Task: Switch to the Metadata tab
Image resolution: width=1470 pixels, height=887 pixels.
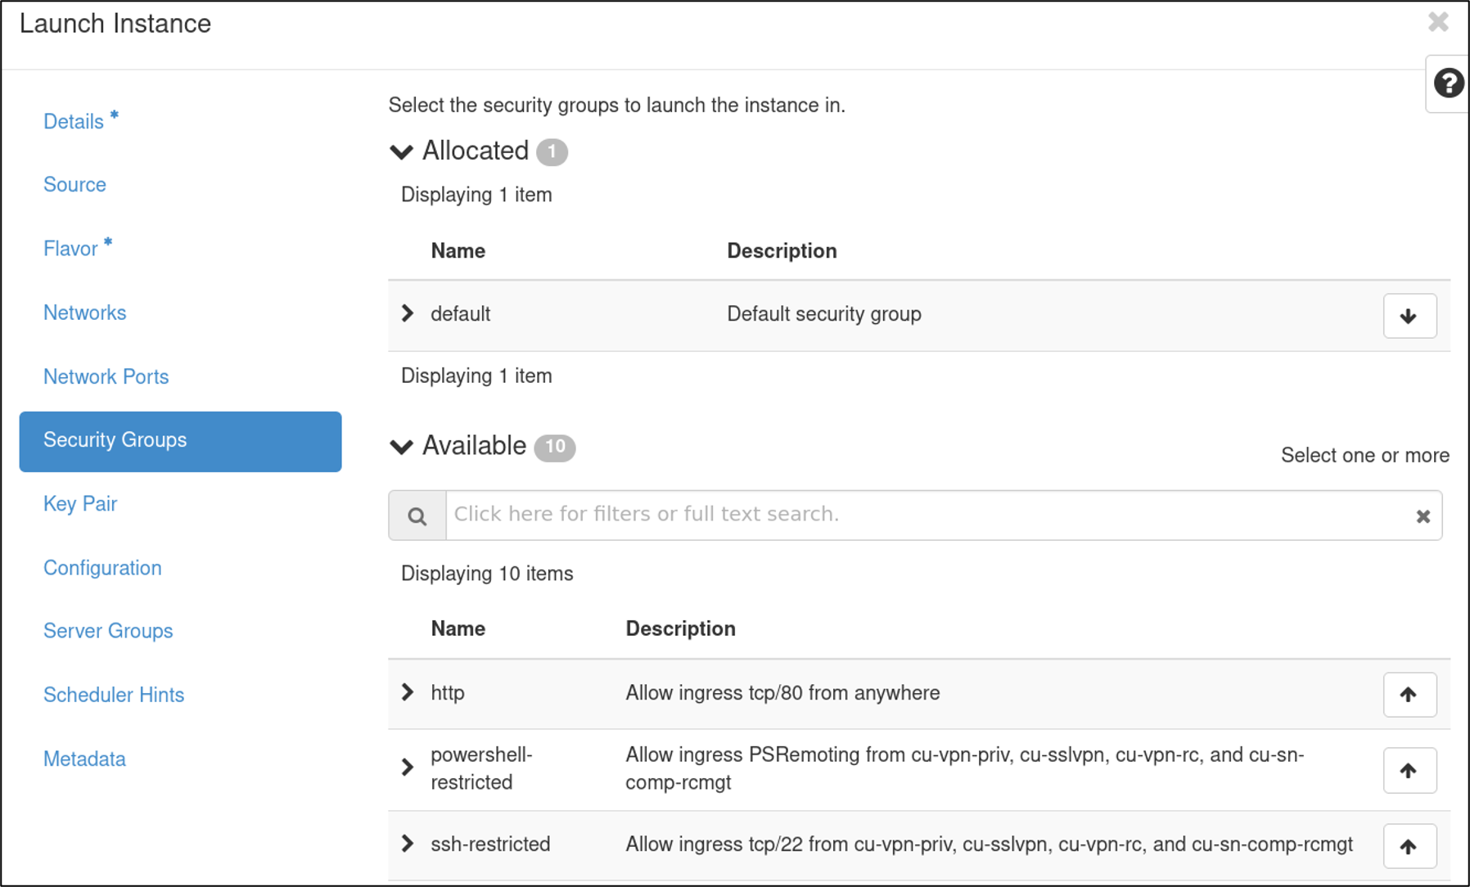Action: [84, 759]
